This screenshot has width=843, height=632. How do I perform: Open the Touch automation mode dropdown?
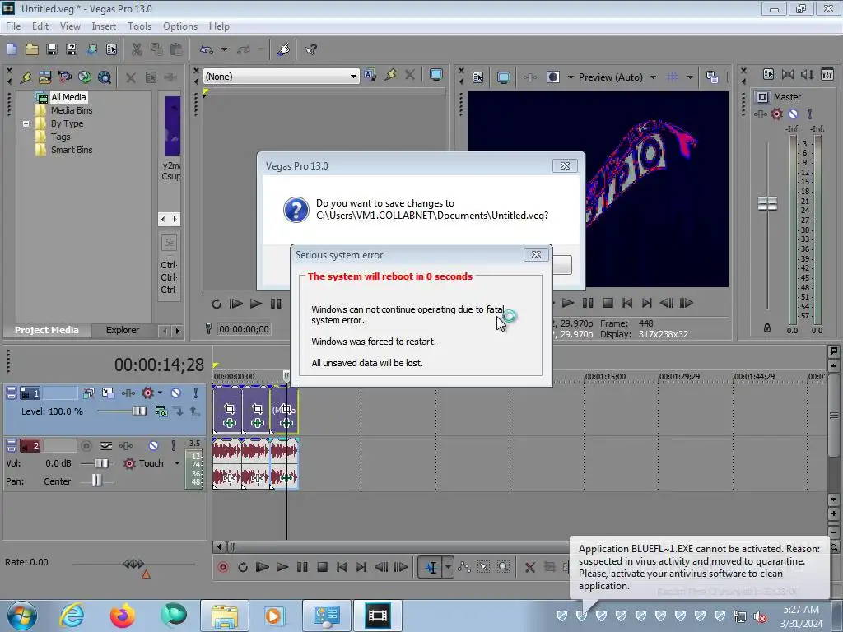[177, 463]
